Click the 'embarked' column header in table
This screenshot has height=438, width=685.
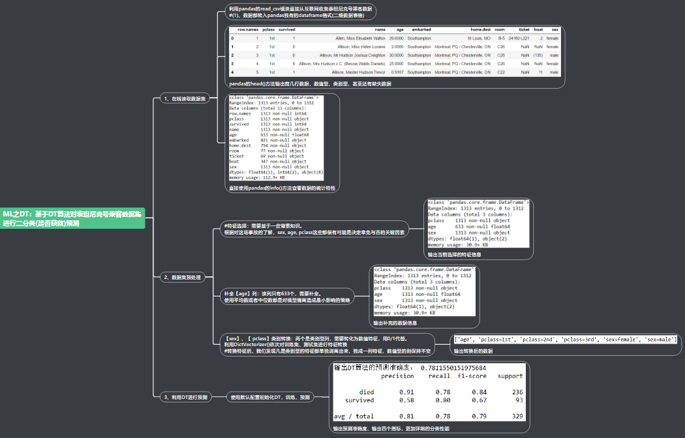421,30
